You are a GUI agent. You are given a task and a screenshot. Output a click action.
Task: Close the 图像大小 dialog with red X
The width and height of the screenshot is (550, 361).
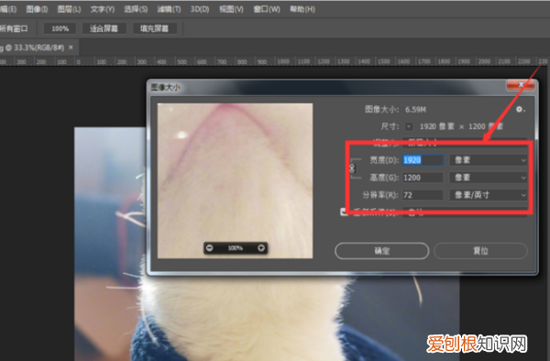tap(521, 84)
